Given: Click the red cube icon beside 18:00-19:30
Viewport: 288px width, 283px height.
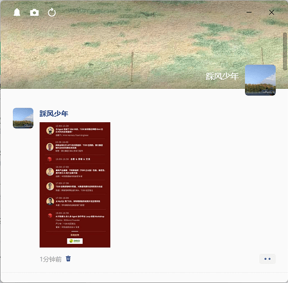Looking at the screenshot, I should [50, 215].
